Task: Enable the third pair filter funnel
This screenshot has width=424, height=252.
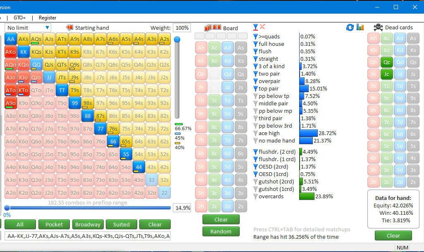Action: click(255, 119)
